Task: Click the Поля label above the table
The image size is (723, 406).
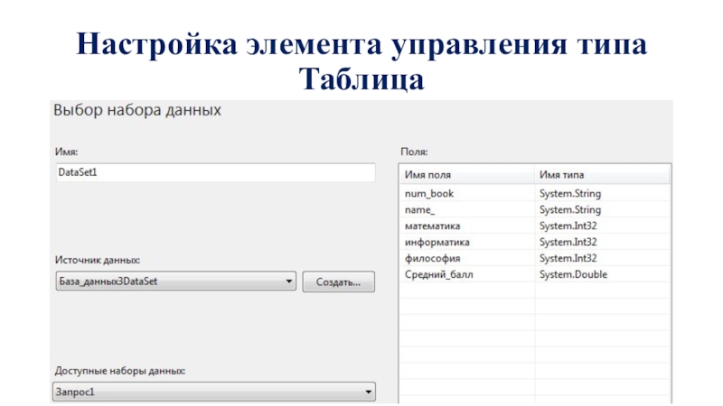Action: coord(413,152)
